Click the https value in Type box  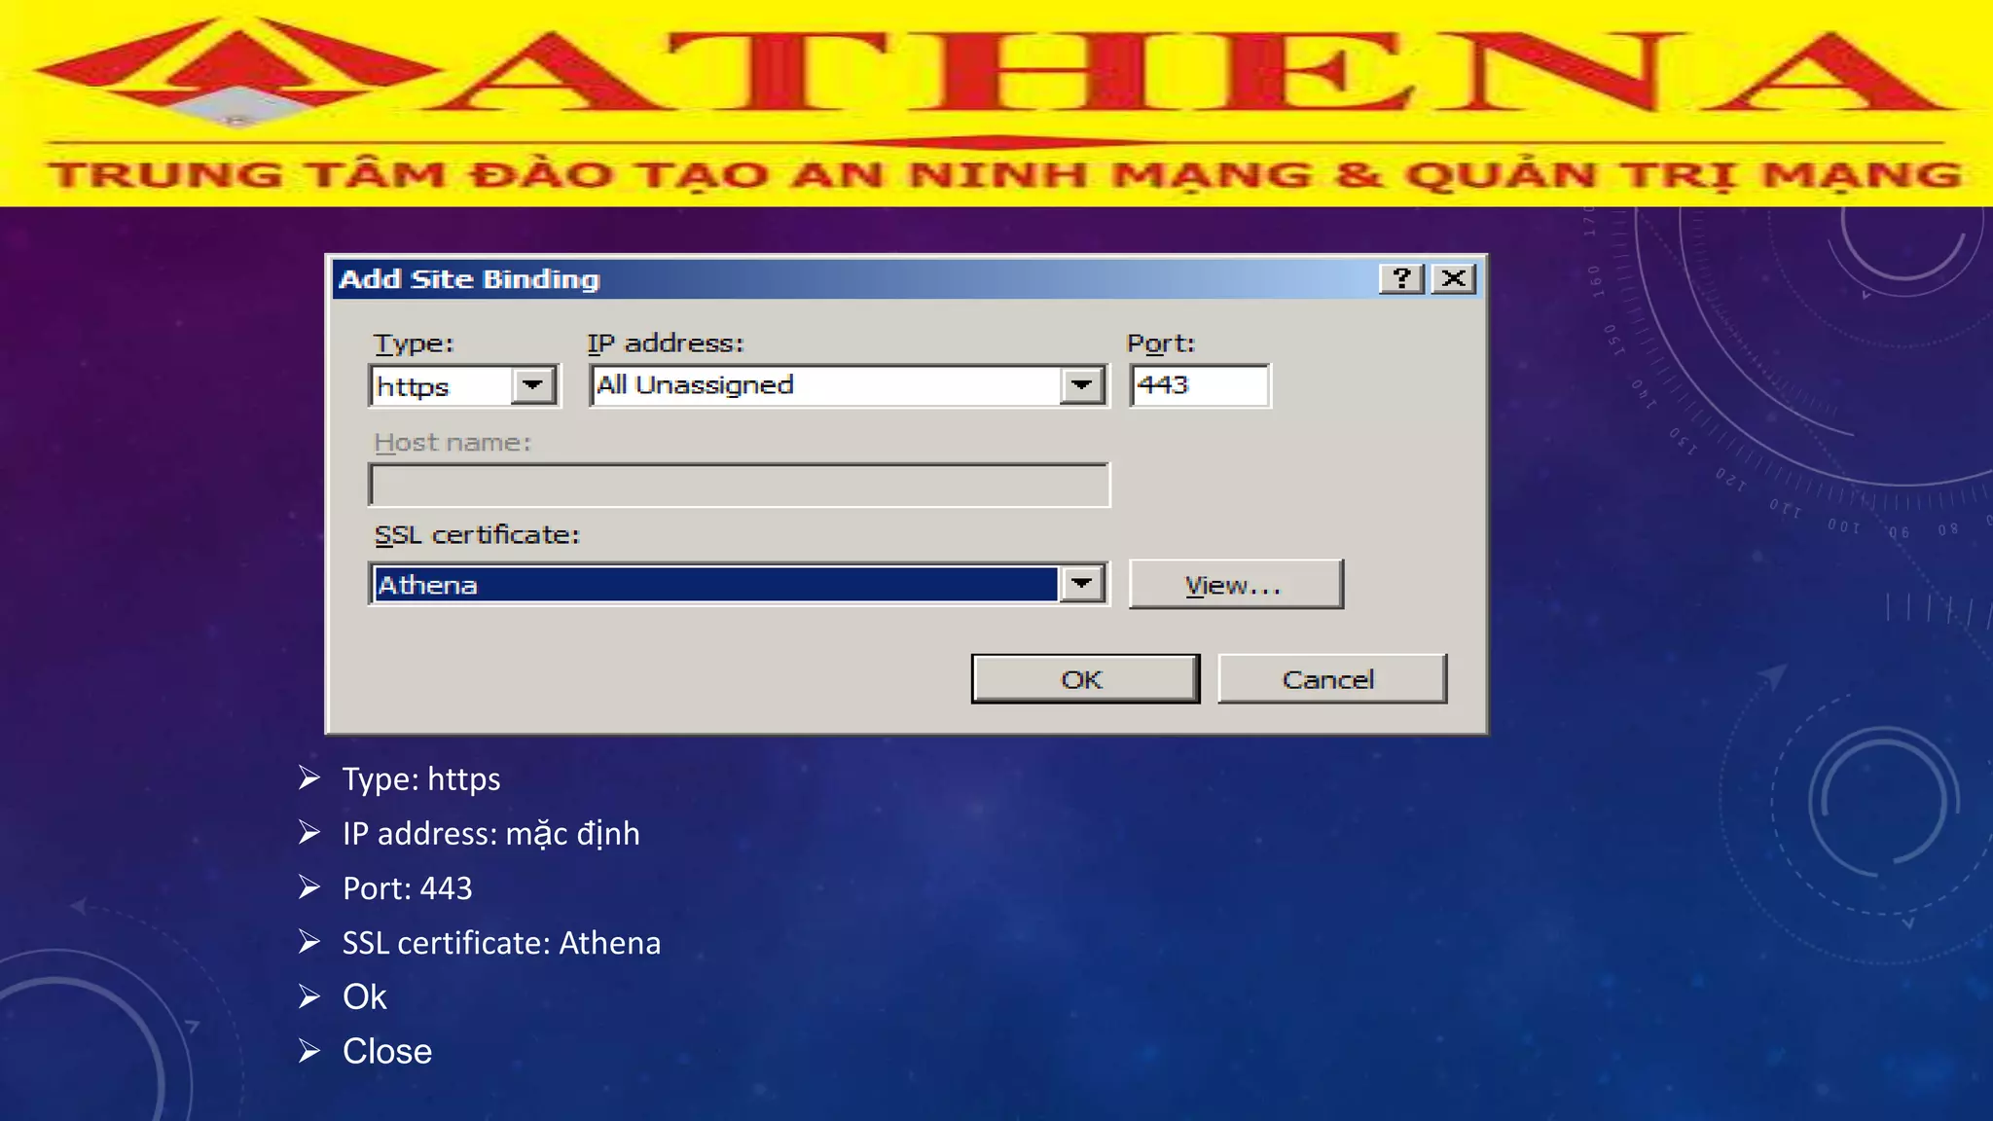tap(414, 386)
